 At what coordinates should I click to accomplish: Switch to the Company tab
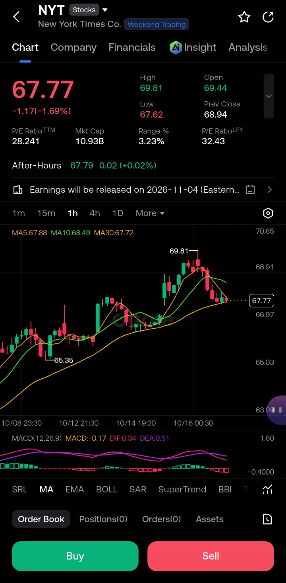pyautogui.click(x=73, y=48)
